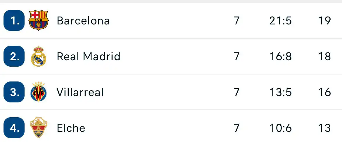This screenshot has height=142, width=342.
Task: Click Villarreal's 13:5 goal record
Action: coord(281,92)
